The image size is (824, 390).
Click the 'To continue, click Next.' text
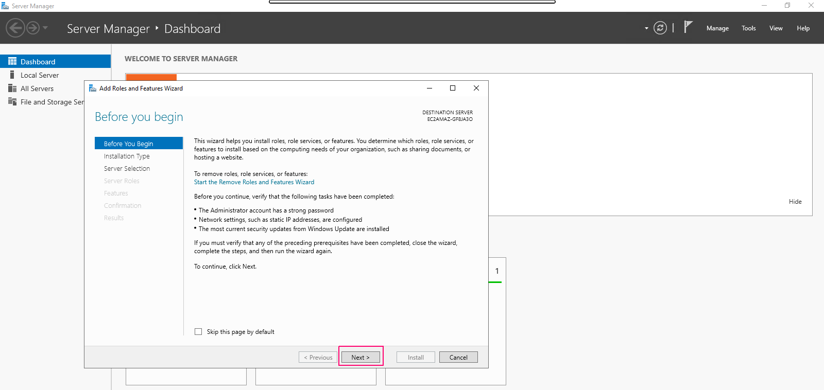click(225, 267)
